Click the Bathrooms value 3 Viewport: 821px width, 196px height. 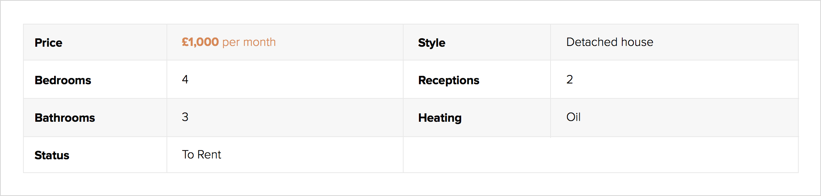point(185,117)
